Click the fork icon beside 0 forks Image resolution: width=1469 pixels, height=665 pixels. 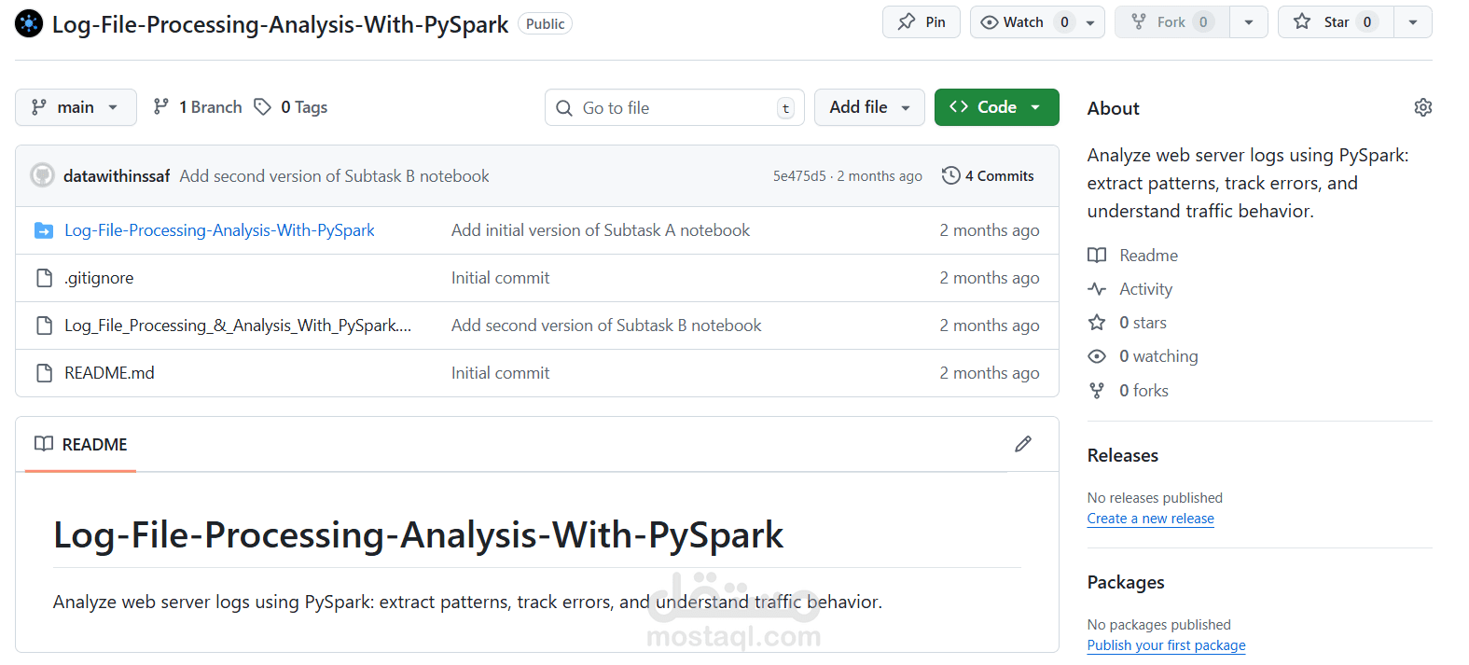1097,391
